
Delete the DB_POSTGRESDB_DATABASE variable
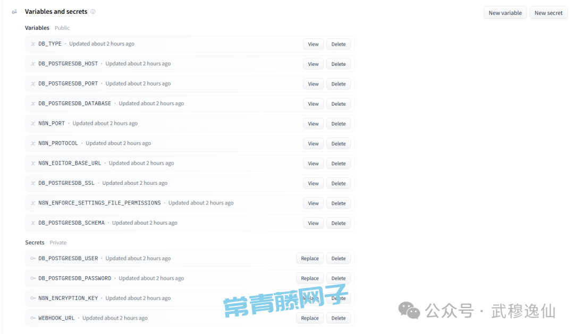coord(339,104)
